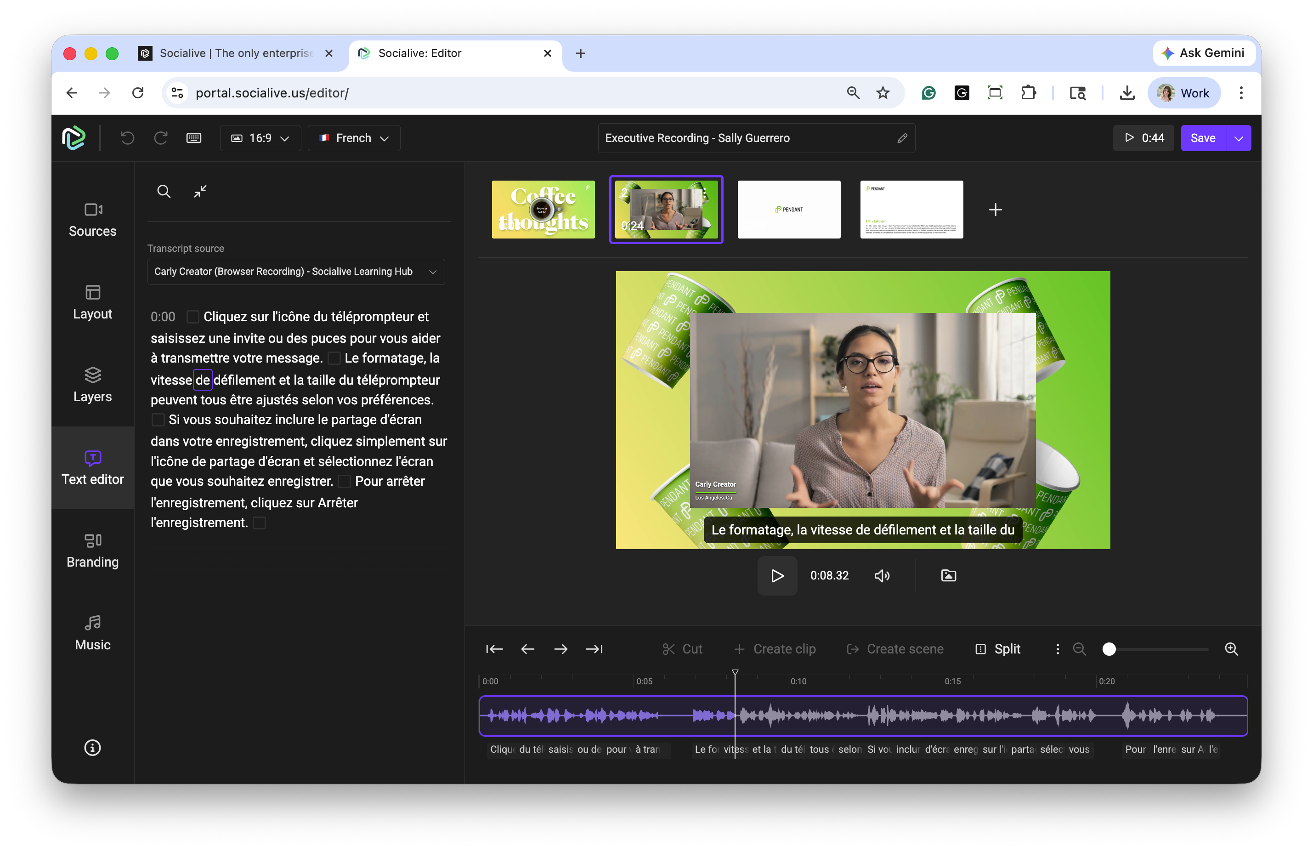Image resolution: width=1313 pixels, height=852 pixels.
Task: Click the pencil icon to rename project
Action: tap(902, 138)
